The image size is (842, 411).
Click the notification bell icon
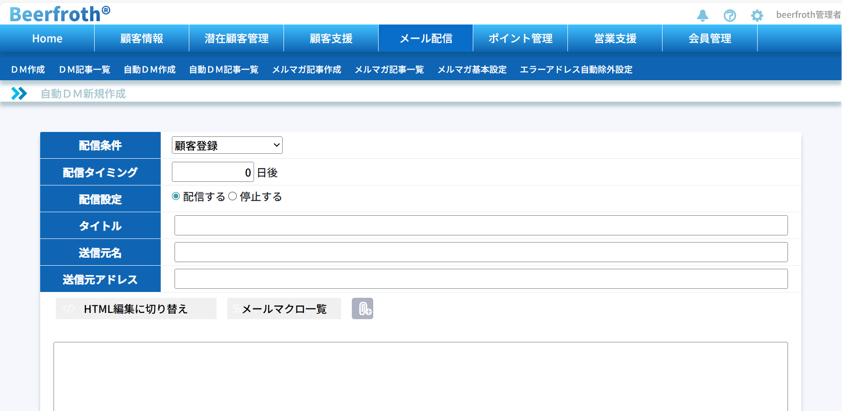point(702,16)
